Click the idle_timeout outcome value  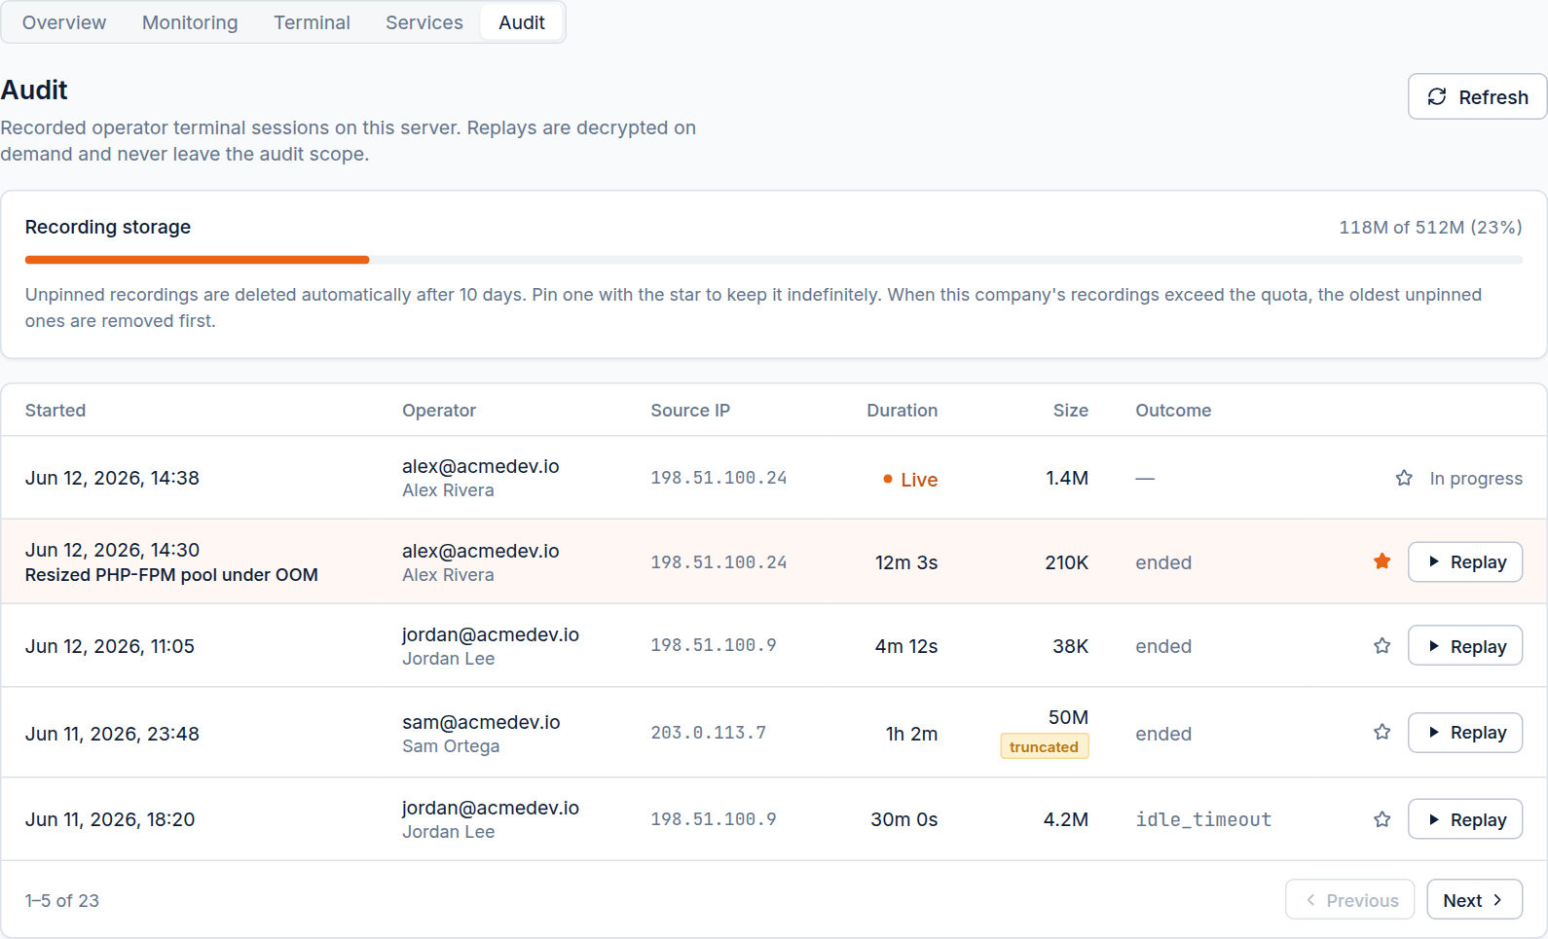pos(1203,819)
